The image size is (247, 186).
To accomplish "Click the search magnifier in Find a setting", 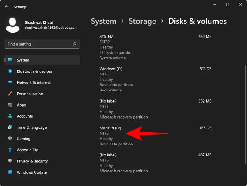I will [74, 44].
